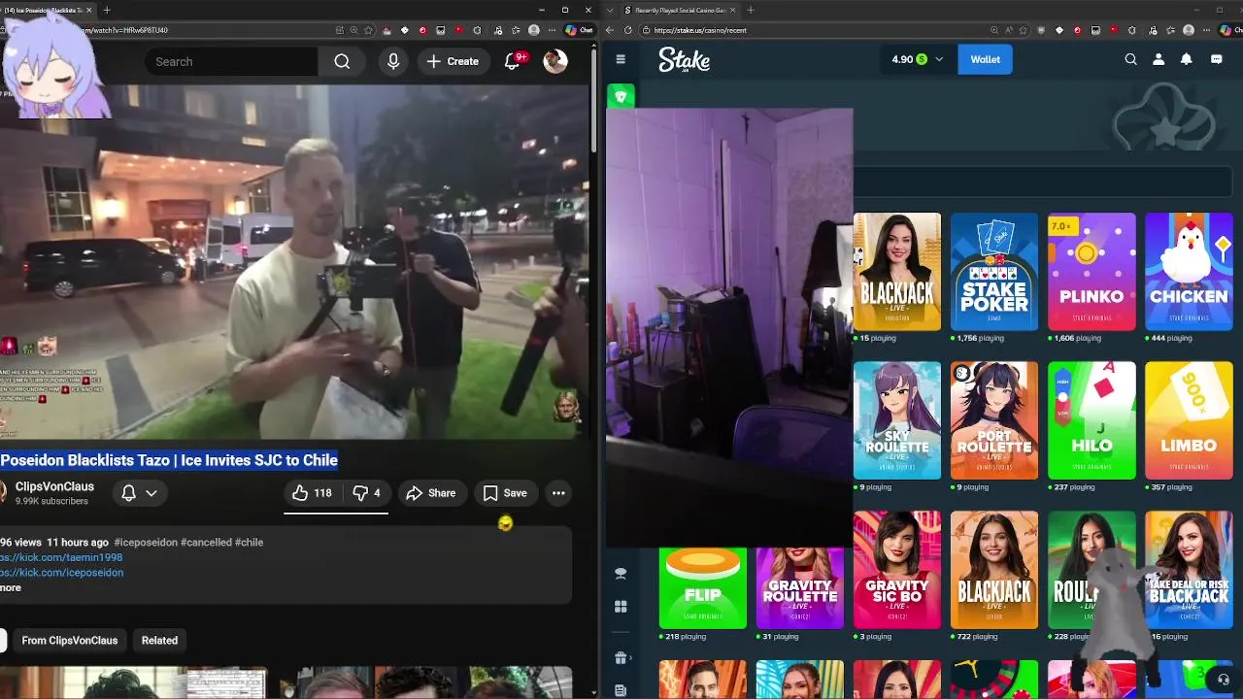Click the Share button

click(x=431, y=493)
